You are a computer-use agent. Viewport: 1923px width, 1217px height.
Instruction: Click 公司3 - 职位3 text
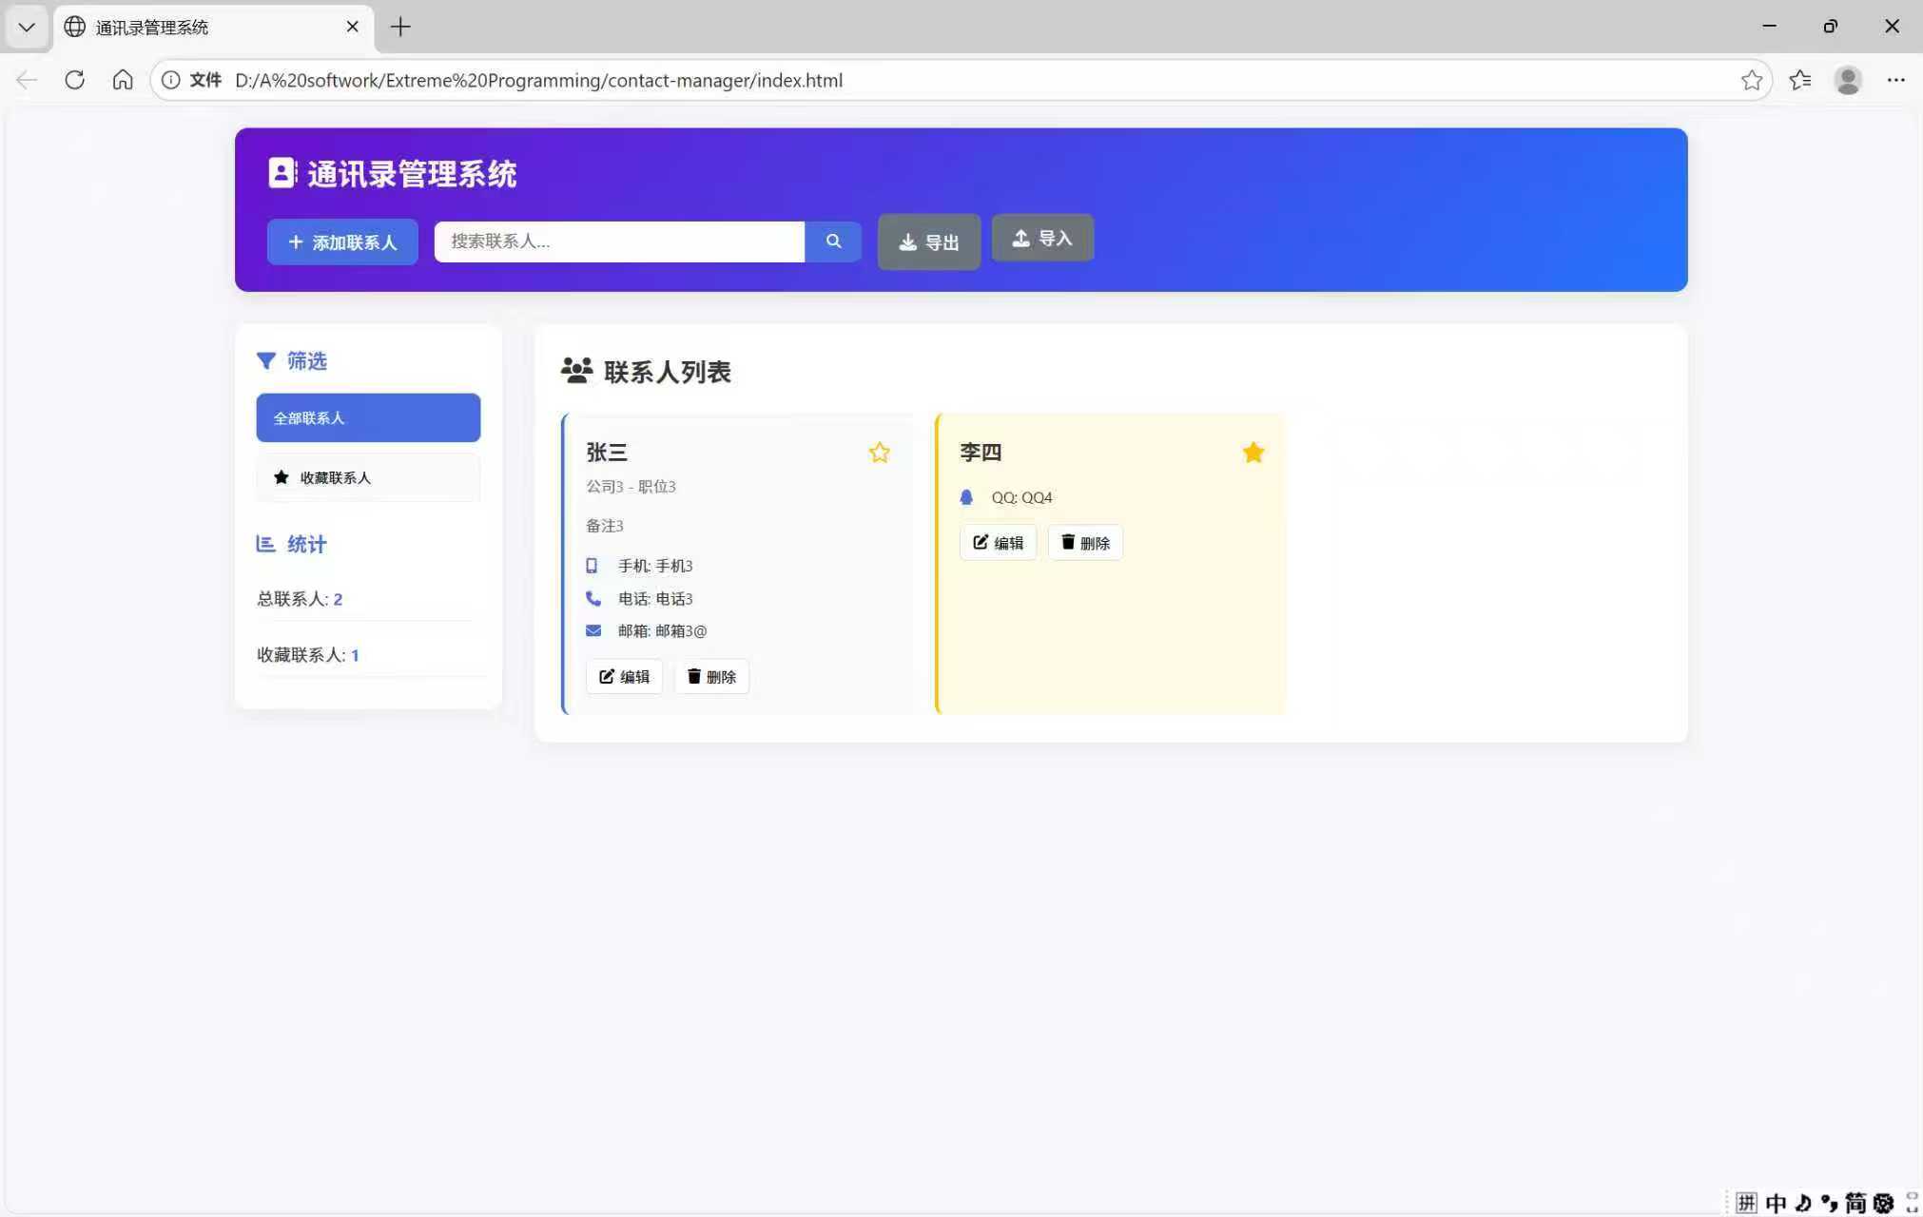coord(631,487)
